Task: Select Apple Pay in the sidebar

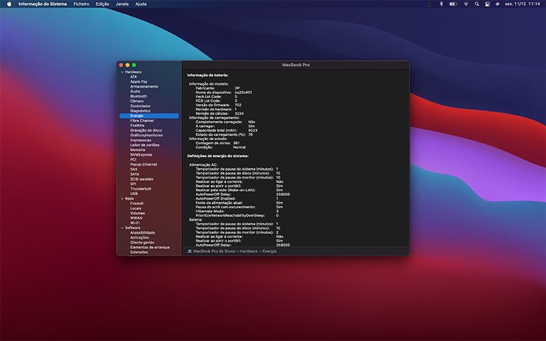Action: point(139,82)
